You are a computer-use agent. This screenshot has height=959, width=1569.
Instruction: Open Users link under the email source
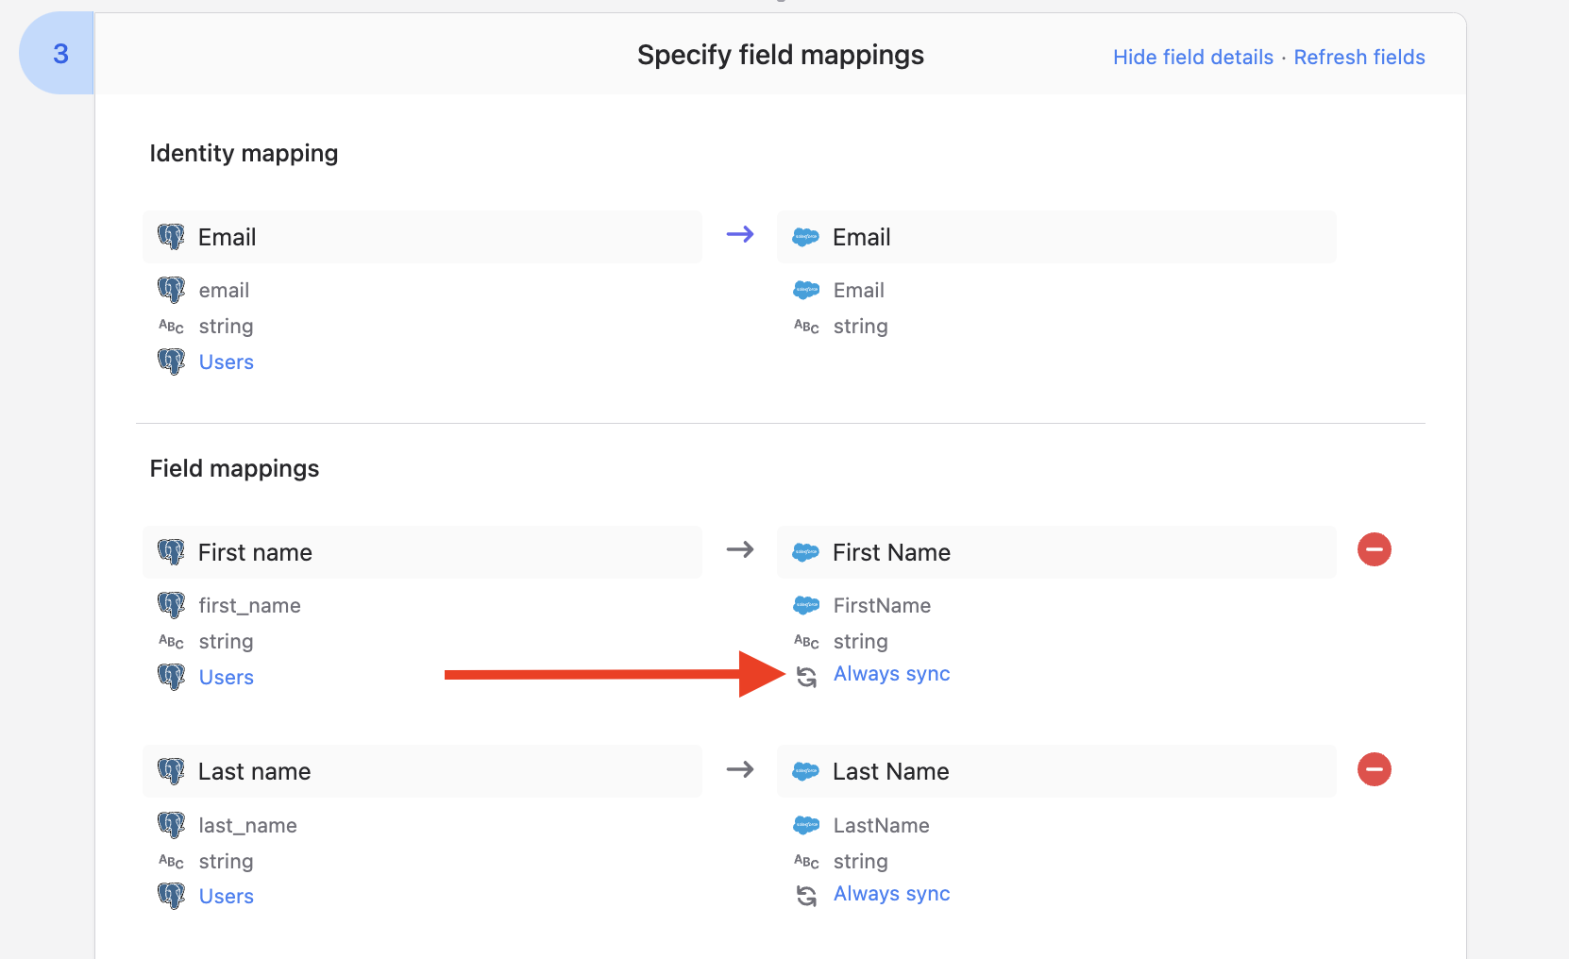tap(227, 362)
